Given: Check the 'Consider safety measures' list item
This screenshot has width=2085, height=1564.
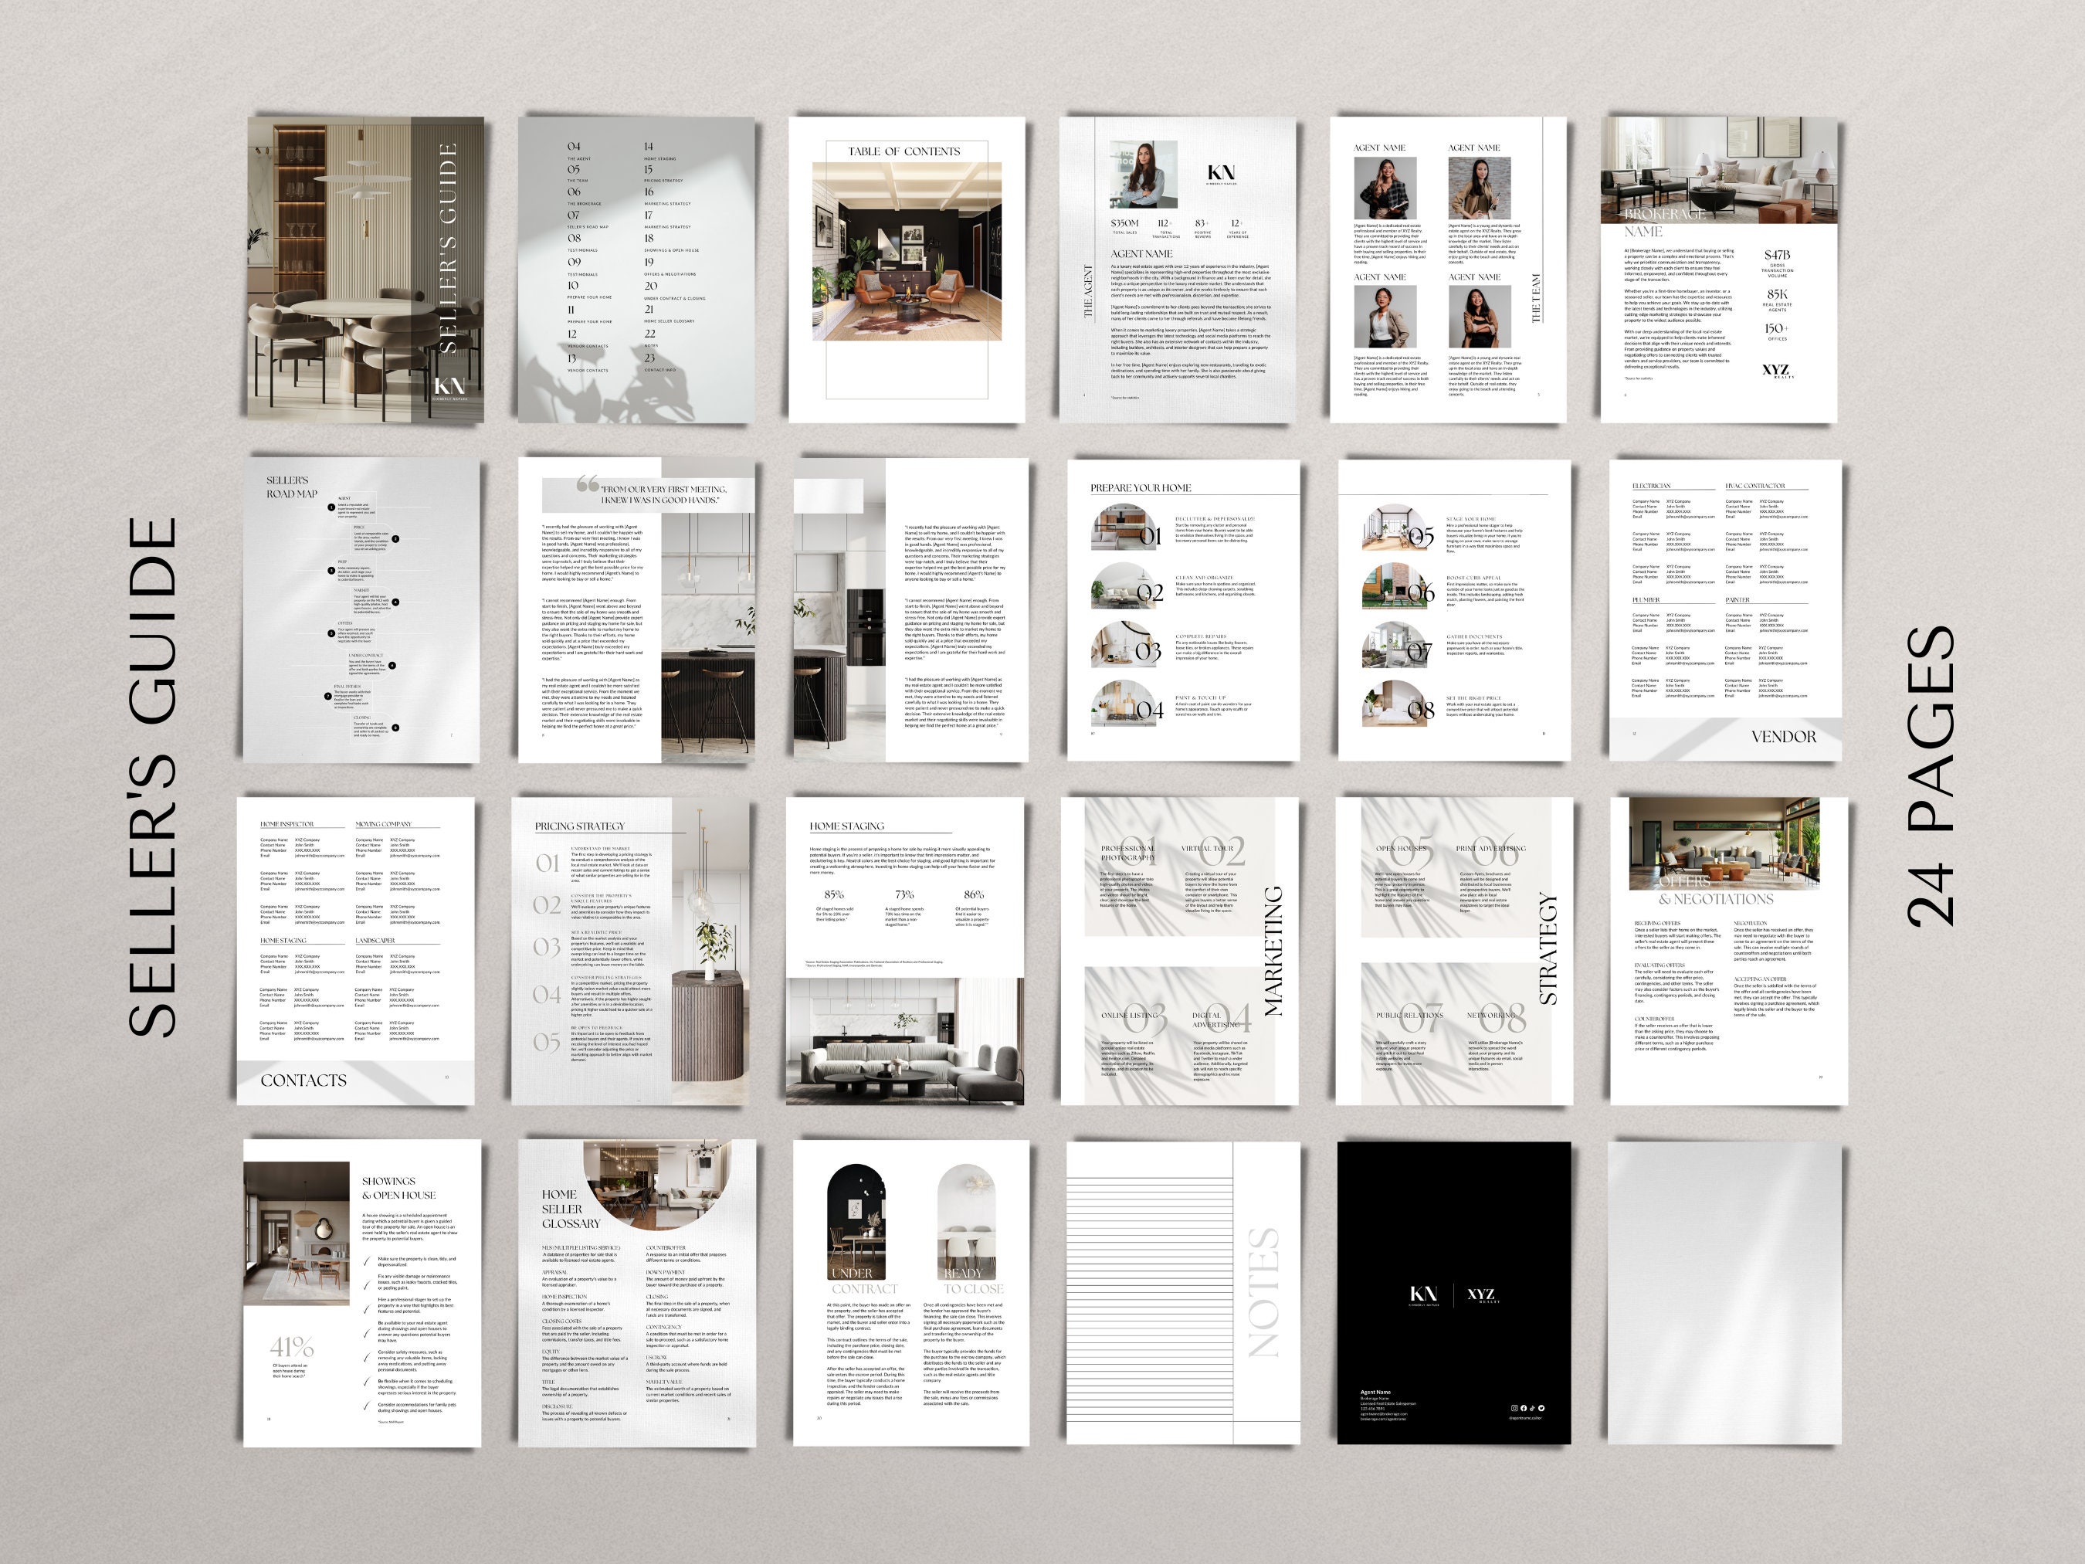Looking at the screenshot, I should tap(368, 1359).
